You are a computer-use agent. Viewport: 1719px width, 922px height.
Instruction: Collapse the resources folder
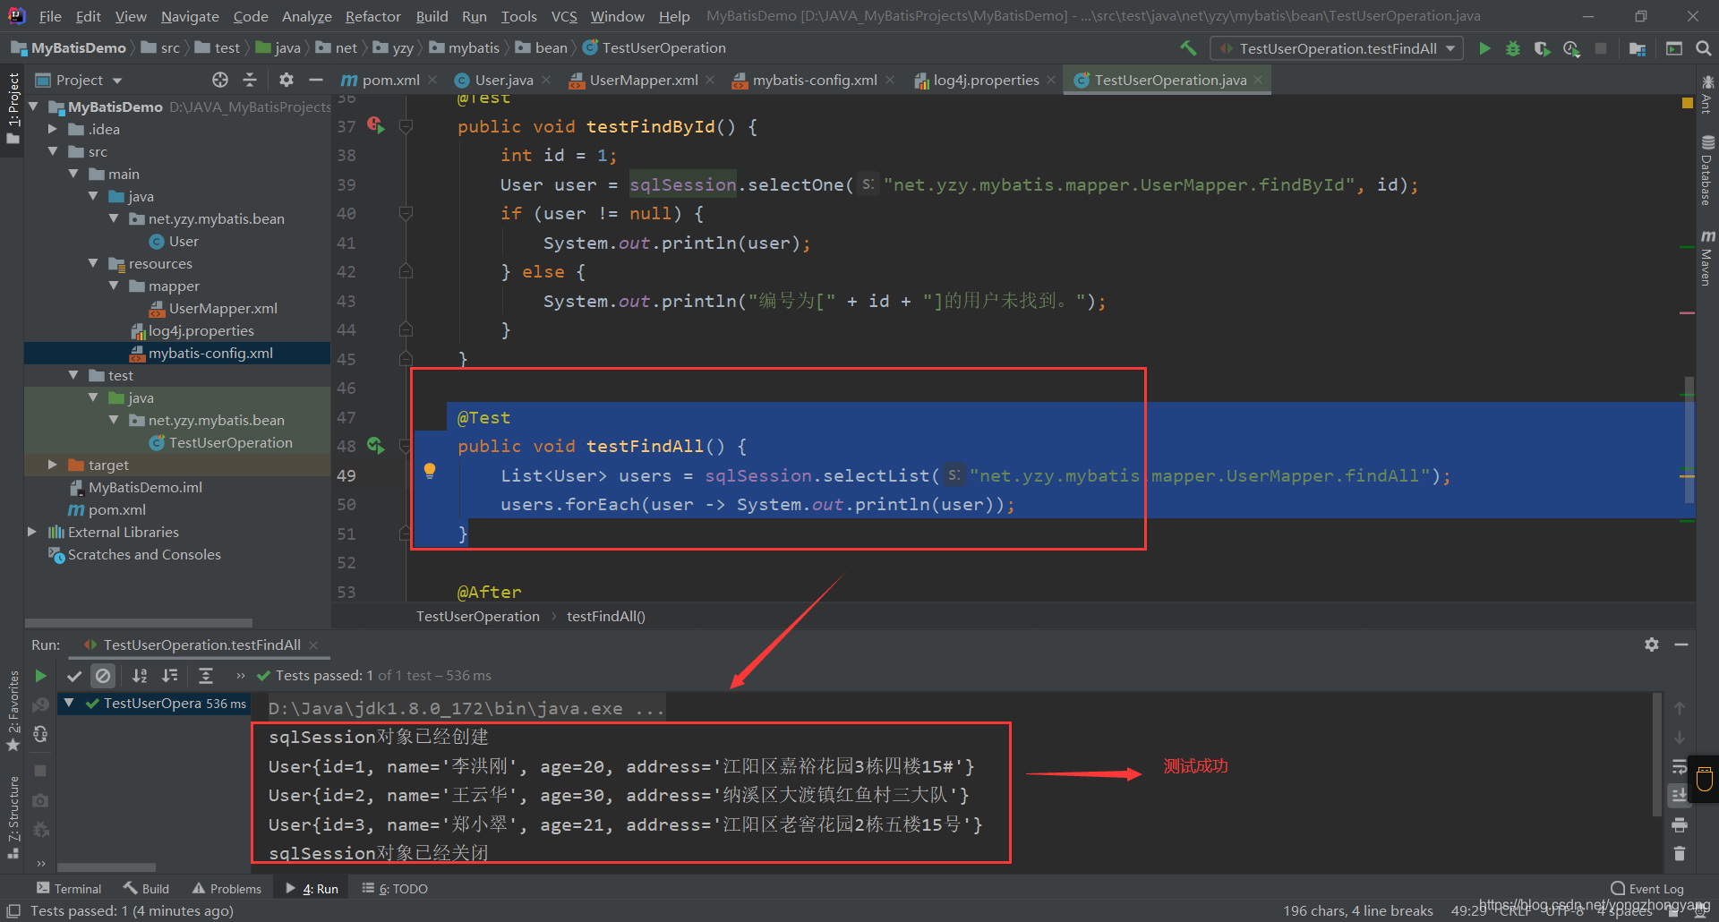point(93,263)
